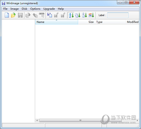141x129 pixels.
Task: Open the File menu
Action: click(5, 9)
